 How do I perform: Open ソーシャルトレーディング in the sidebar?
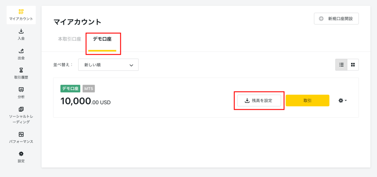21,115
